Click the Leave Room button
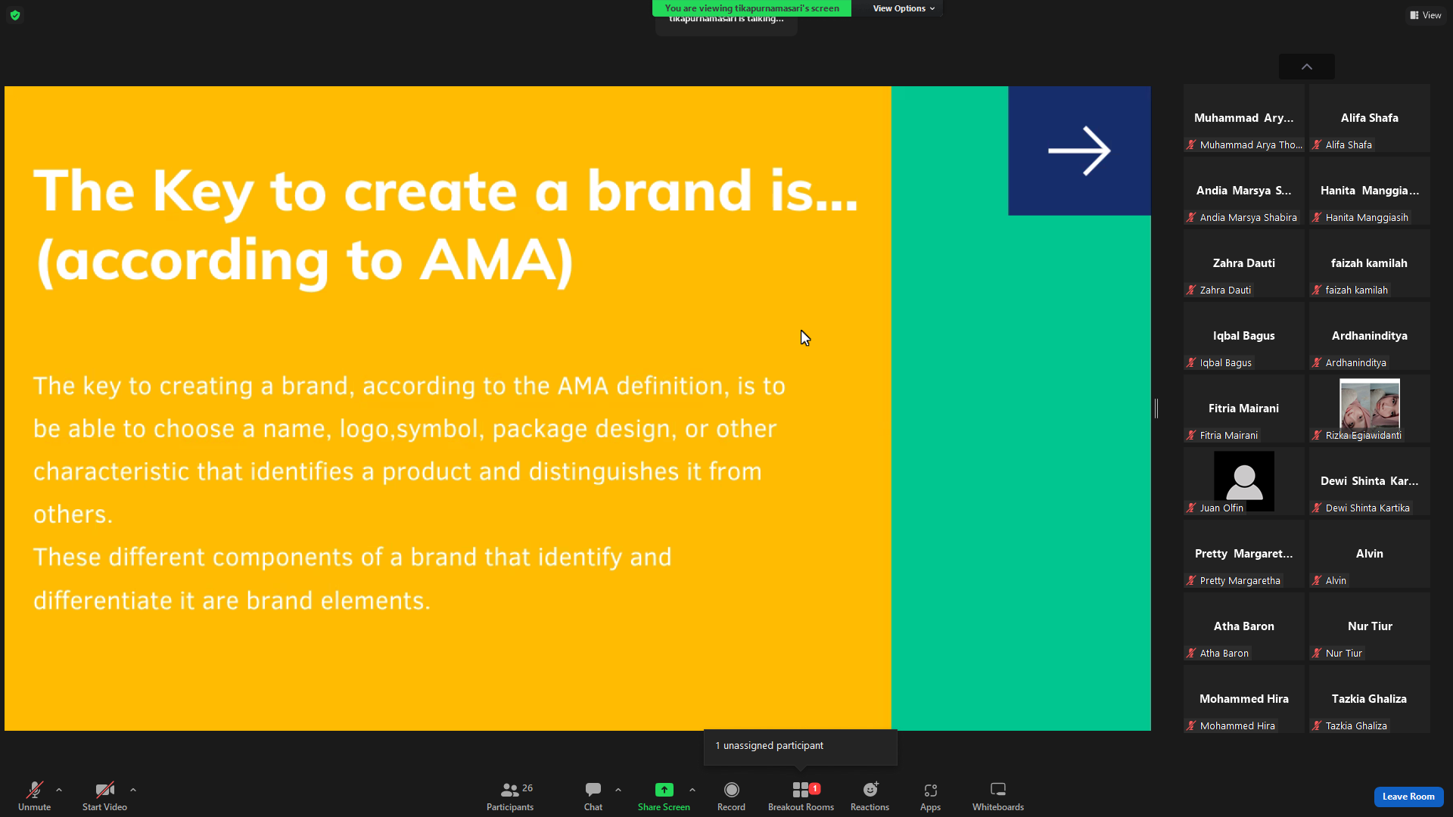The width and height of the screenshot is (1453, 817). tap(1408, 797)
